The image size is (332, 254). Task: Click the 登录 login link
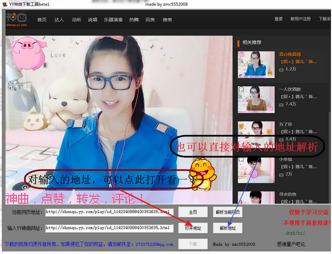pos(279,19)
